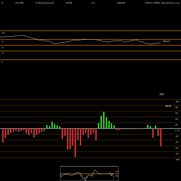181x181 pixels.
Task: Click the RSI value label 60.41
Action: point(167,41)
